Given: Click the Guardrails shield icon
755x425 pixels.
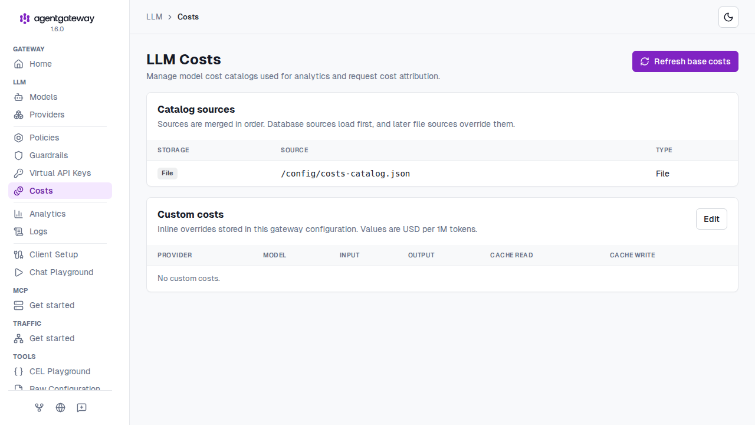Looking at the screenshot, I should [18, 155].
